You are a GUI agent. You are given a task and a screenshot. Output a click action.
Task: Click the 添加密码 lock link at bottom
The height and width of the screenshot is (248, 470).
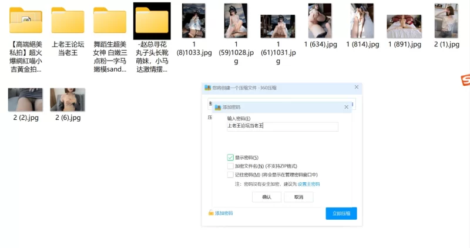(221, 213)
